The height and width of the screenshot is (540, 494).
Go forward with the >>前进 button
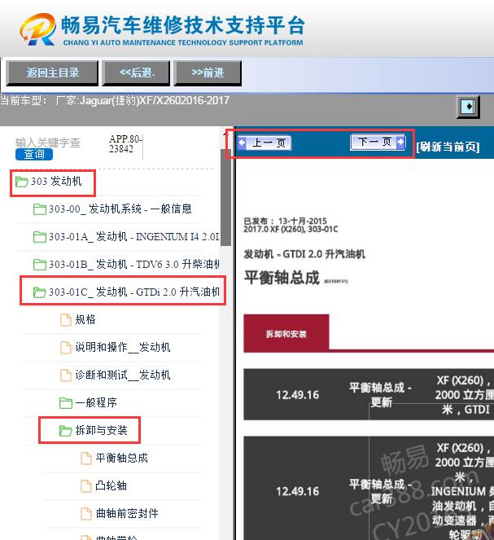(208, 73)
